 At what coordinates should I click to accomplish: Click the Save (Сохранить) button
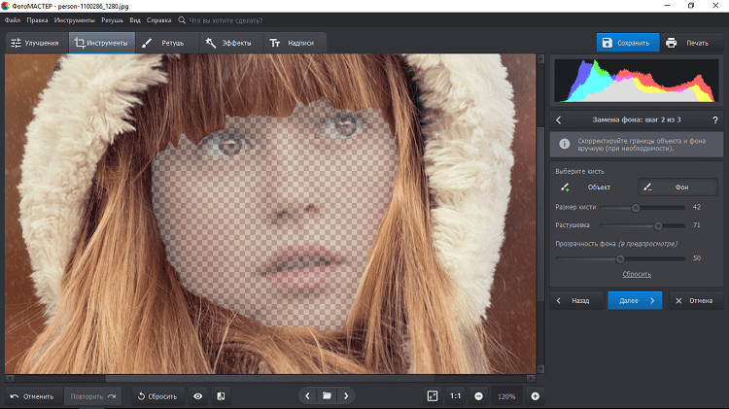pyautogui.click(x=627, y=43)
